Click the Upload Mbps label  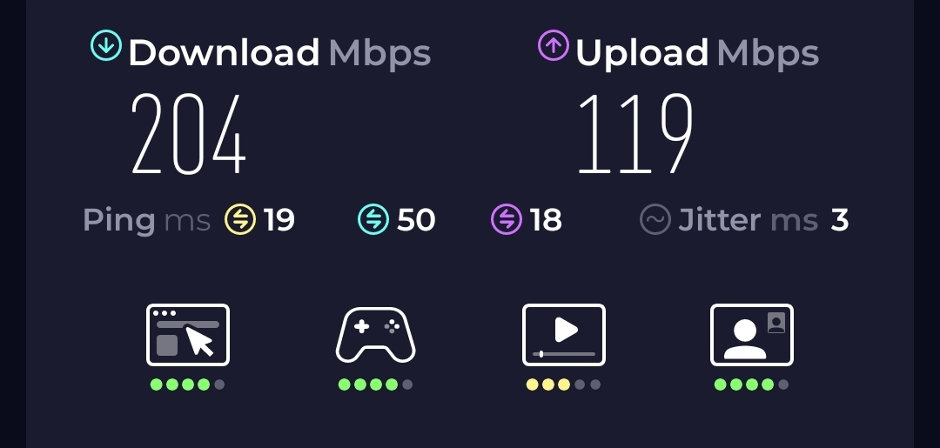[x=697, y=53]
